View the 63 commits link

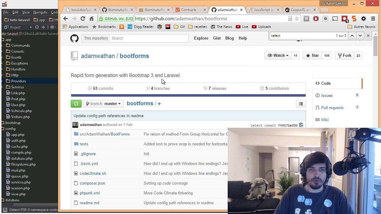pyautogui.click(x=100, y=89)
